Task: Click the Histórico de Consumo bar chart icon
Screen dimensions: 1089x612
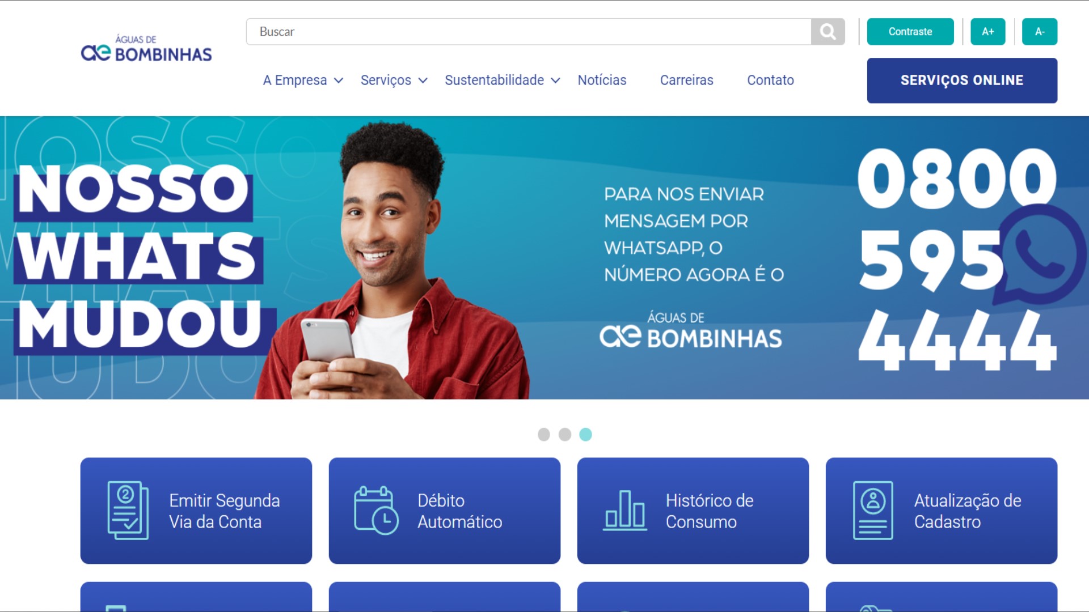Action: pyautogui.click(x=624, y=510)
